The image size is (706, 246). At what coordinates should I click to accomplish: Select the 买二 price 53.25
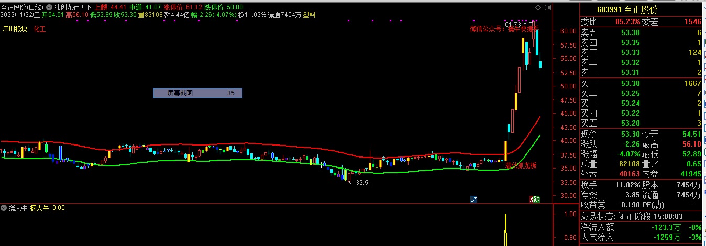630,93
